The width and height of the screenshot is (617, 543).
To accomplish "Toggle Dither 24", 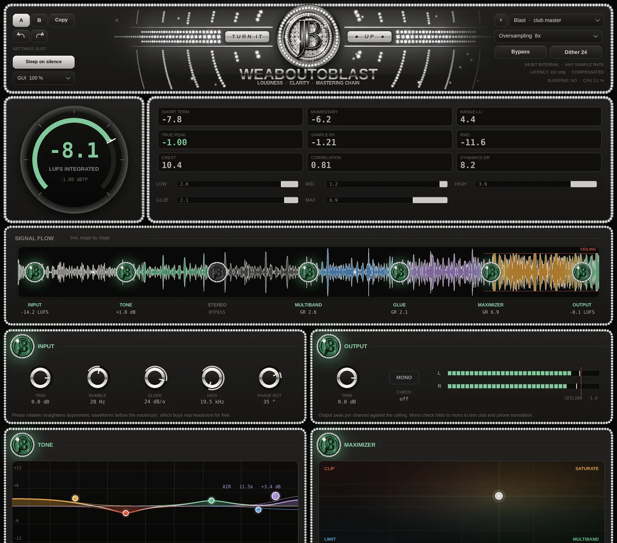I will pos(576,52).
